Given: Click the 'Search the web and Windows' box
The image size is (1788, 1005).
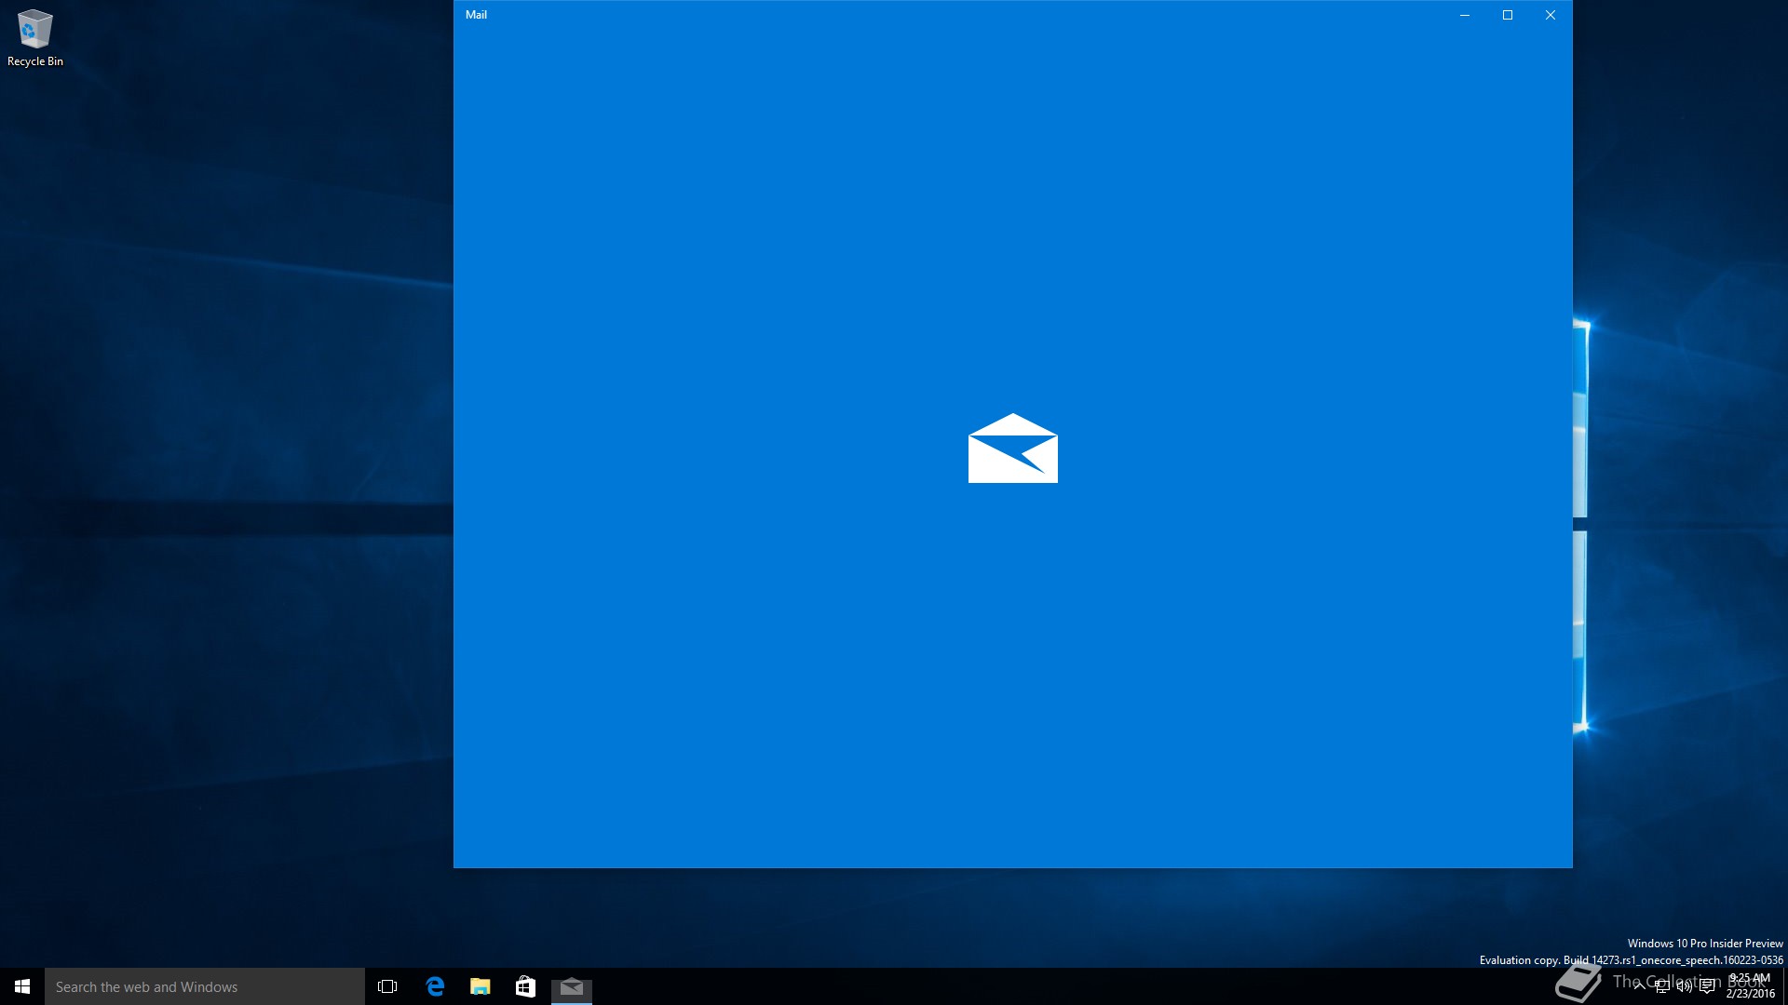Looking at the screenshot, I should point(205,986).
